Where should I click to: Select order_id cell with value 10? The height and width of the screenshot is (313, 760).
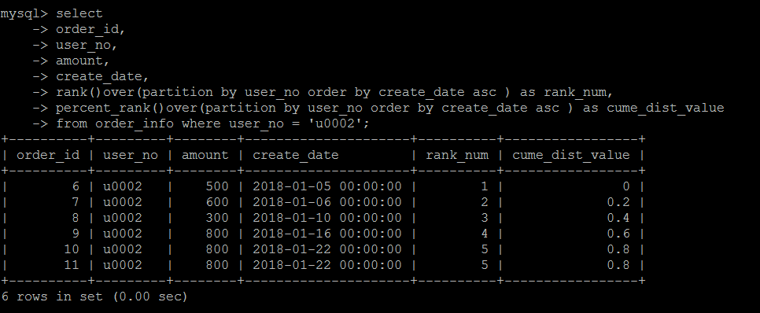tap(72, 249)
